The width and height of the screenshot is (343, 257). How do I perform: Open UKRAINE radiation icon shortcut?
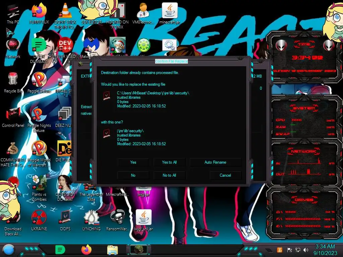[39, 221]
